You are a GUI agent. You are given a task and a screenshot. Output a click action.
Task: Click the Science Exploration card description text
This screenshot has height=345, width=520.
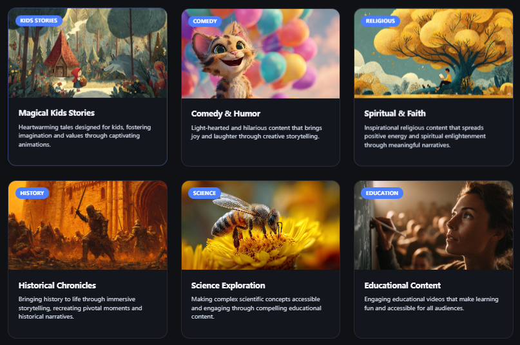256,308
